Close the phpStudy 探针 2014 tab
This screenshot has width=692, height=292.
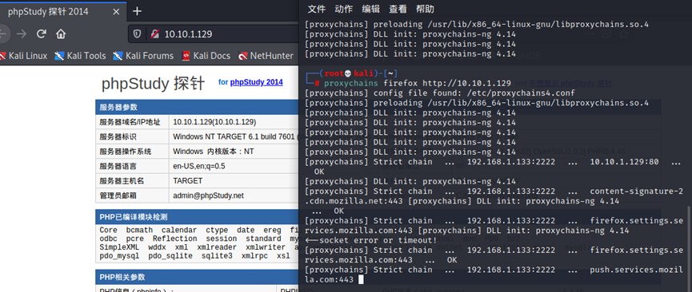click(116, 11)
